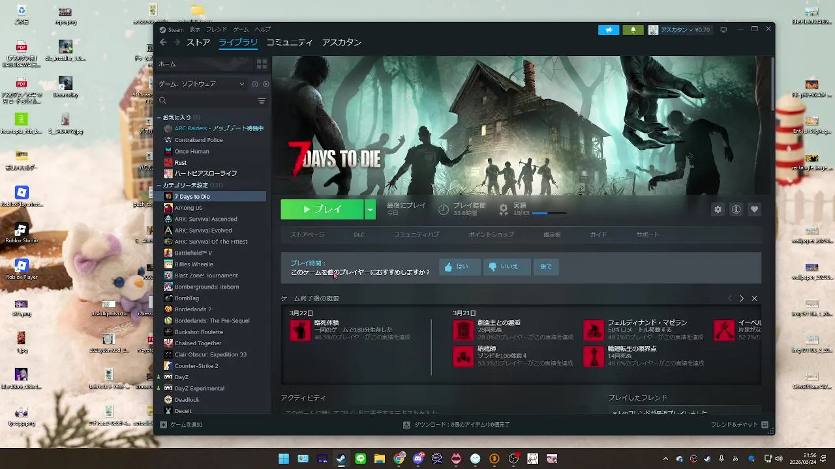Viewport: 835px width, 469px height.
Task: Open フレンド&チャット at bottom right
Action: [x=739, y=425]
